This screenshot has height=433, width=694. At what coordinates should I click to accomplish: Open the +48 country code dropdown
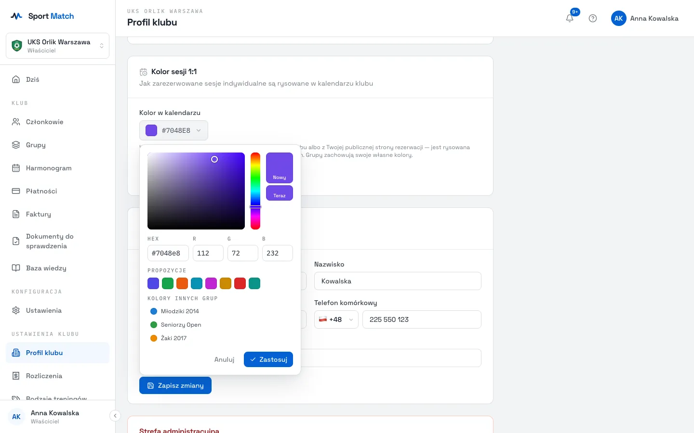coord(336,319)
